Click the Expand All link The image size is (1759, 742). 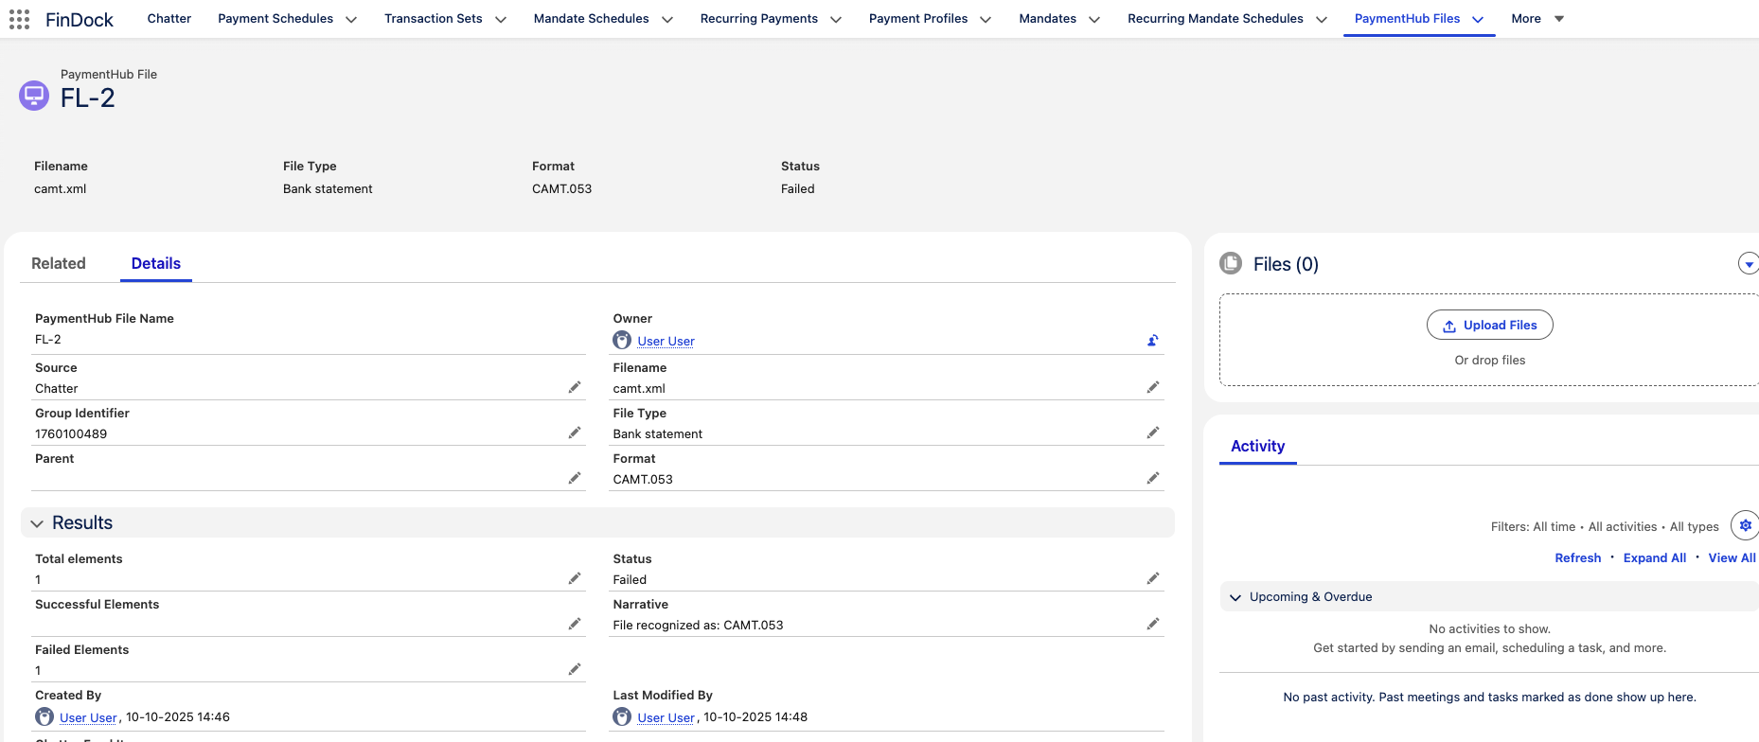click(1654, 557)
